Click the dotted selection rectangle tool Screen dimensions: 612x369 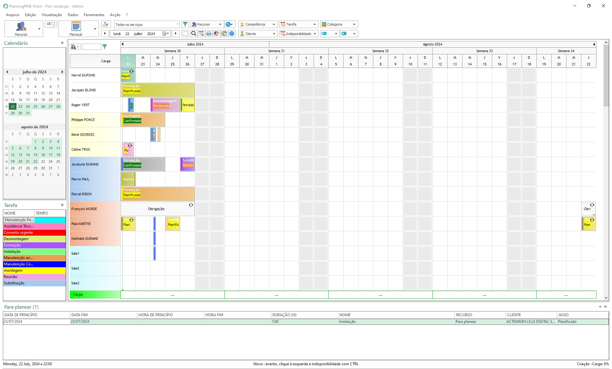(186, 33)
